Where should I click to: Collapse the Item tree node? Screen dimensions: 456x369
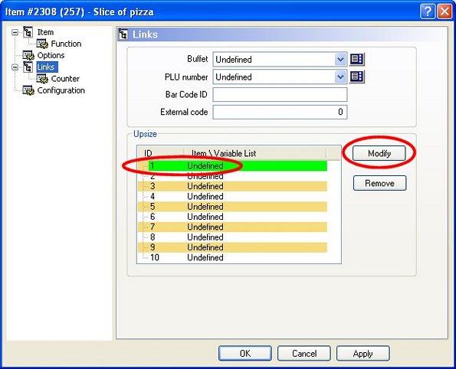pos(15,32)
